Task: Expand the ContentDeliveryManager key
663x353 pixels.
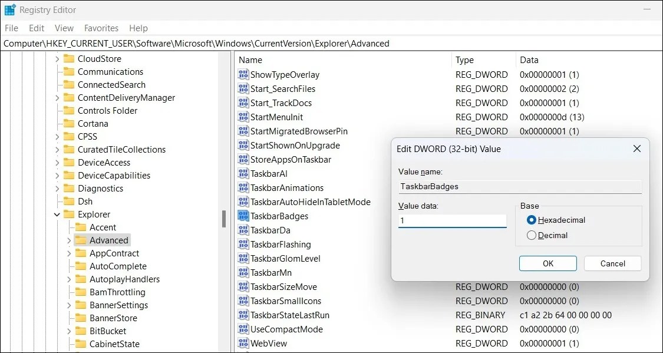Action: click(x=57, y=98)
